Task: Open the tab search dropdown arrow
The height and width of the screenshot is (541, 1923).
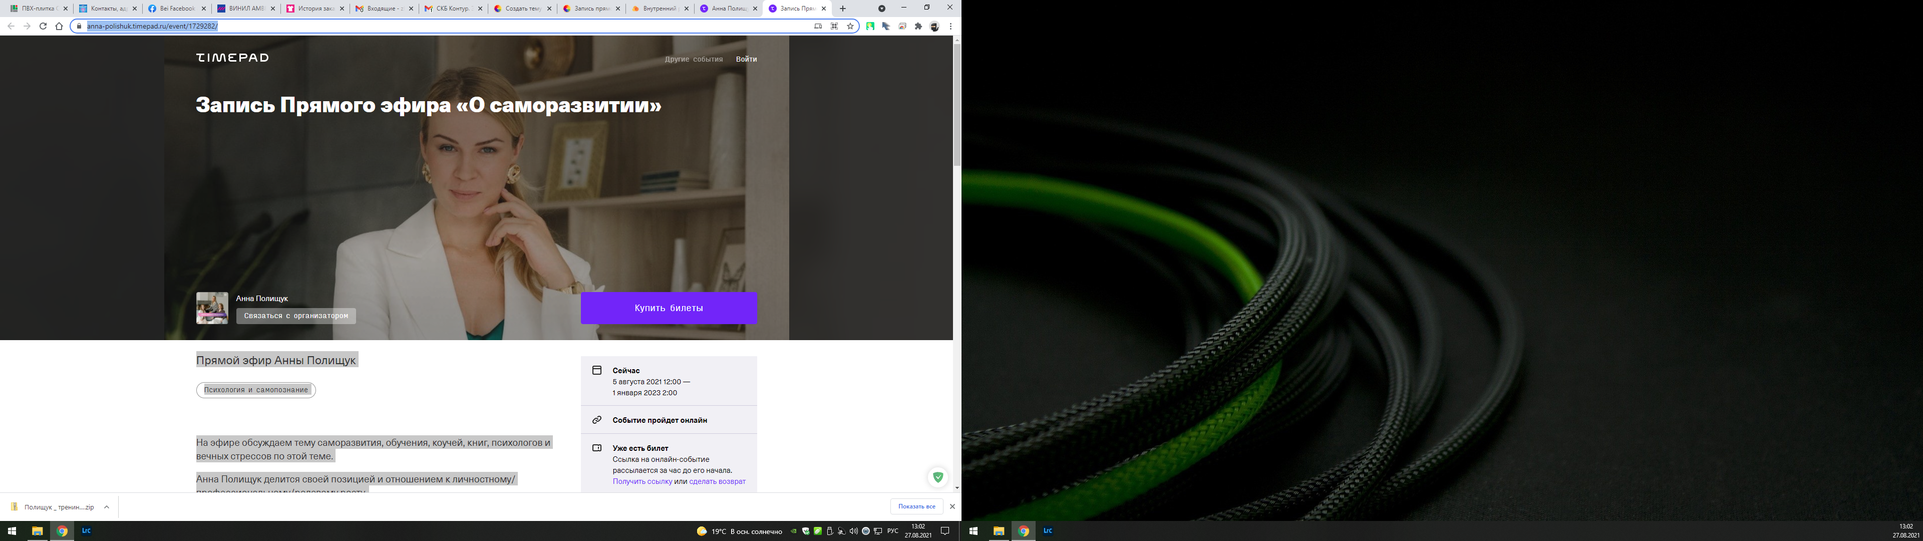Action: tap(881, 8)
